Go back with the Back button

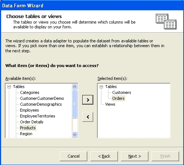click(104, 156)
